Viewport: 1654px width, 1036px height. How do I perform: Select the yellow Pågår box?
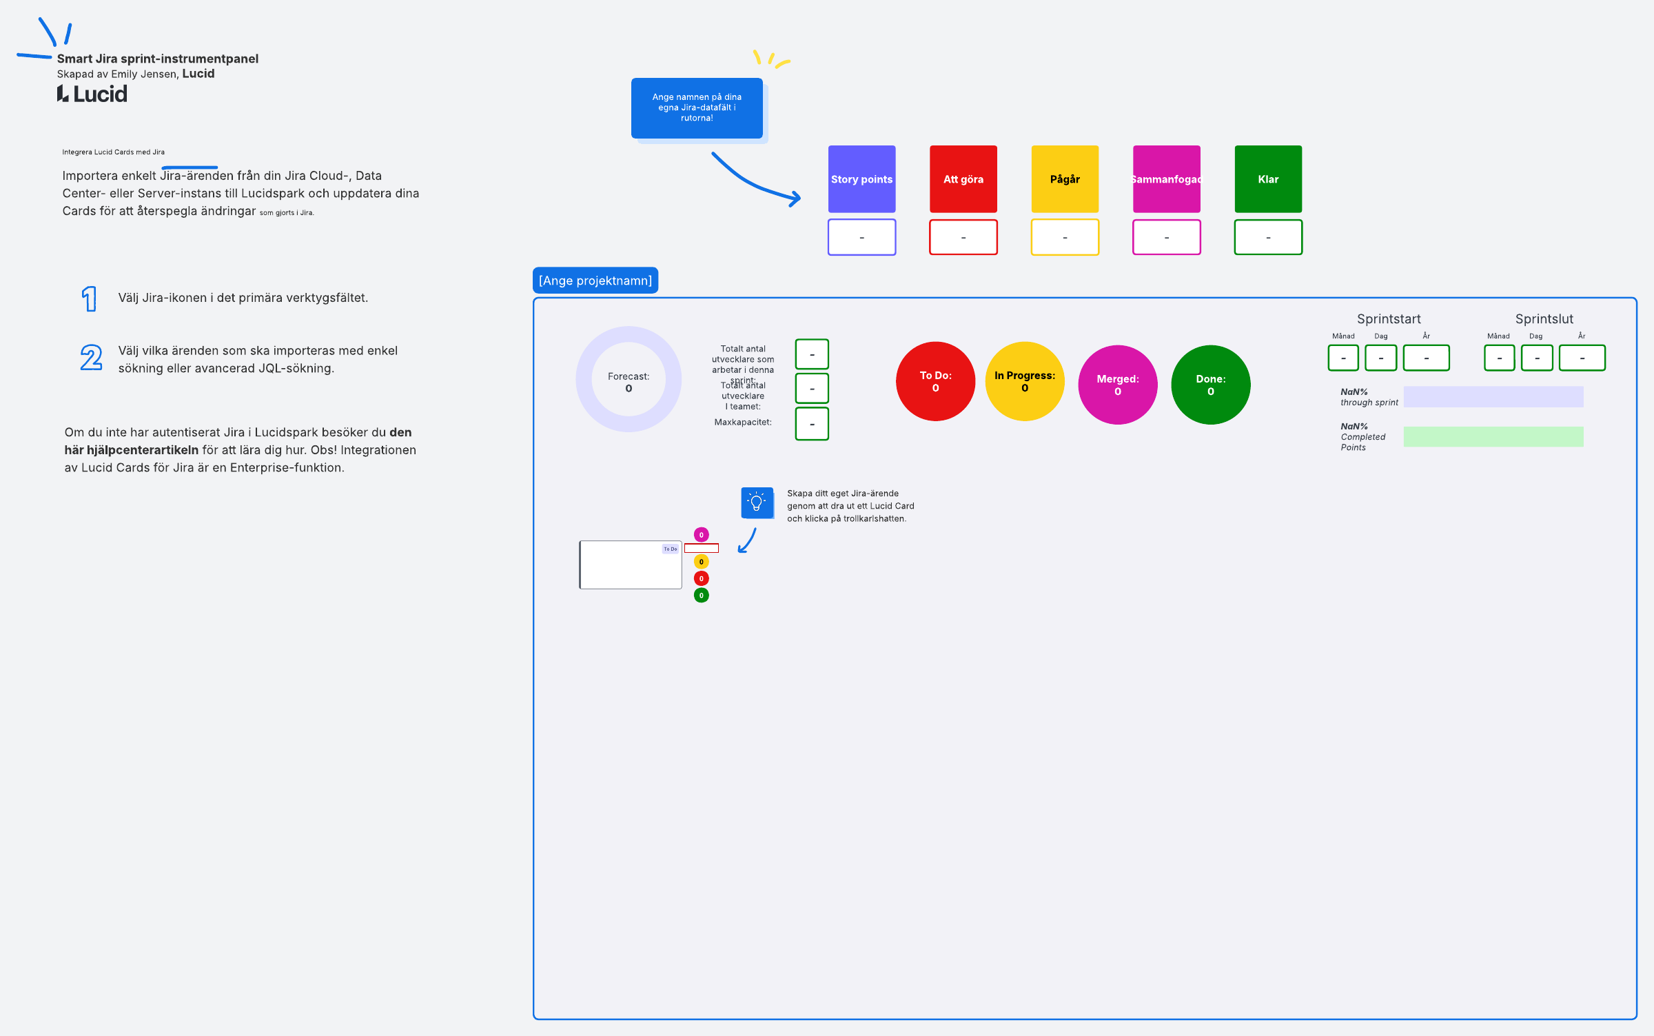1065,179
